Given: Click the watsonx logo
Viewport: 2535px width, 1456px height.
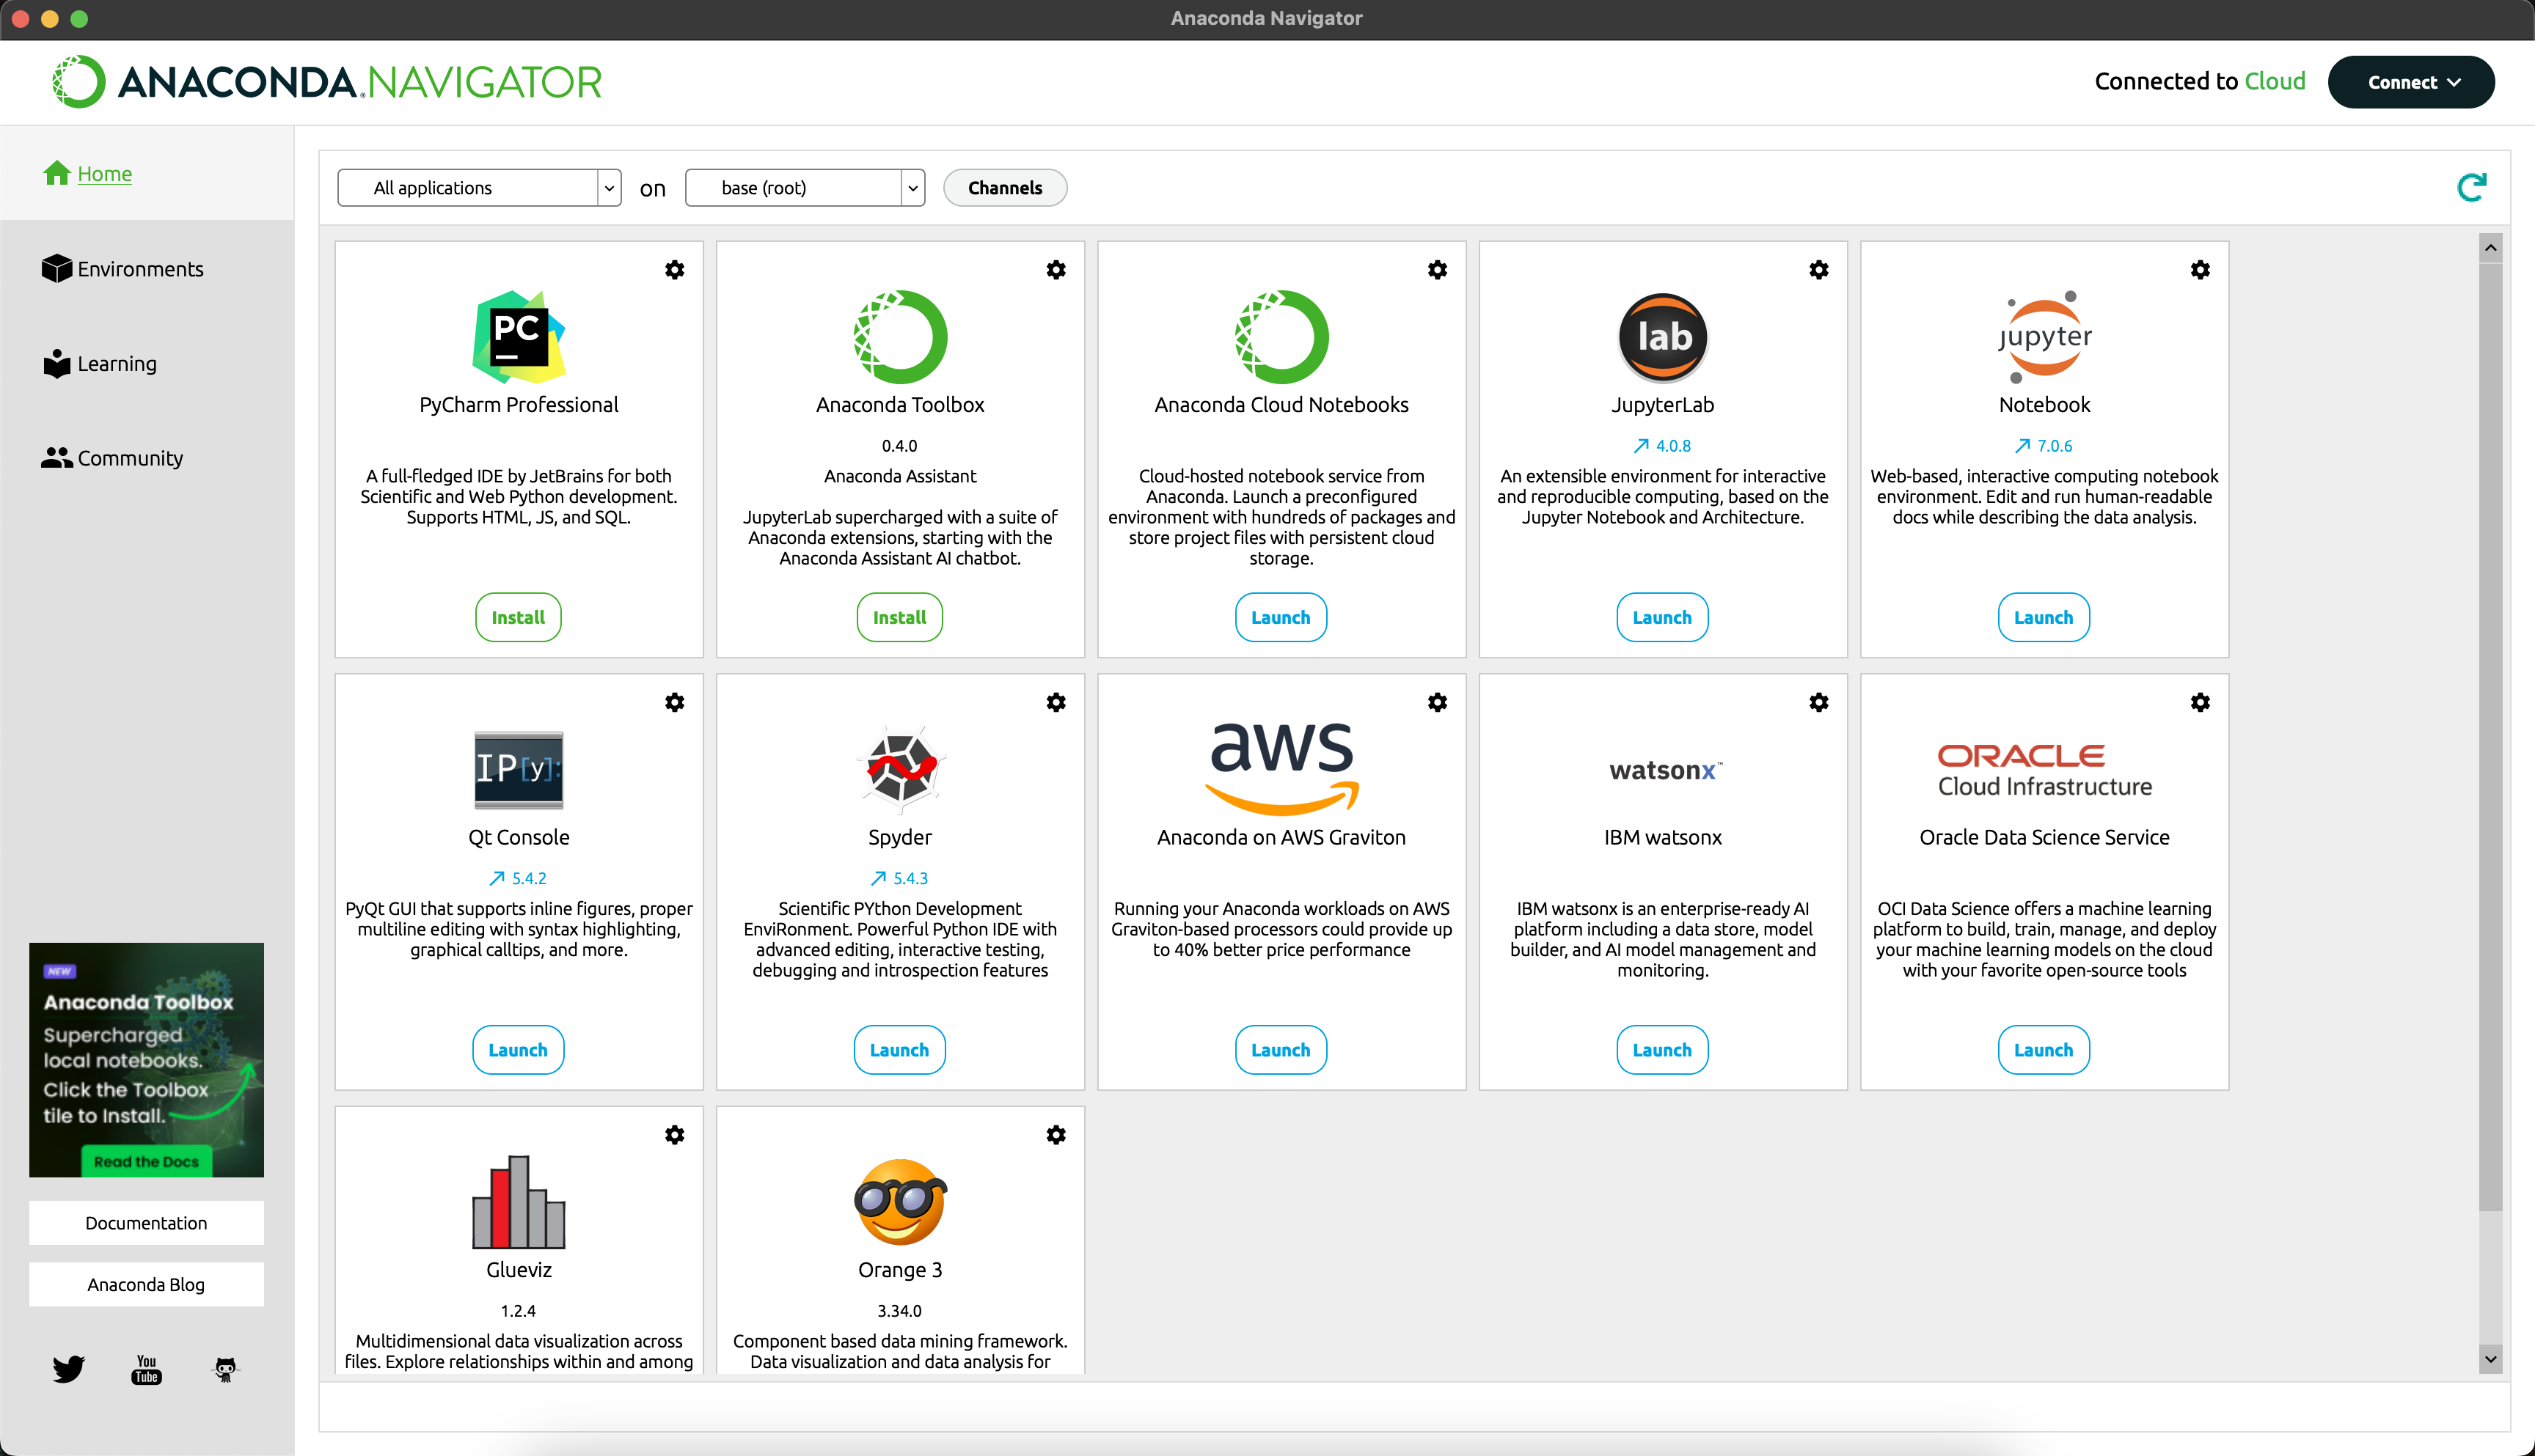Looking at the screenshot, I should pos(1664,769).
